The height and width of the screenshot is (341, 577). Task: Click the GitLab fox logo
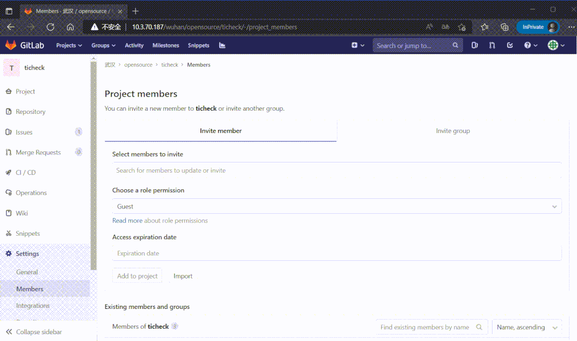[11, 45]
